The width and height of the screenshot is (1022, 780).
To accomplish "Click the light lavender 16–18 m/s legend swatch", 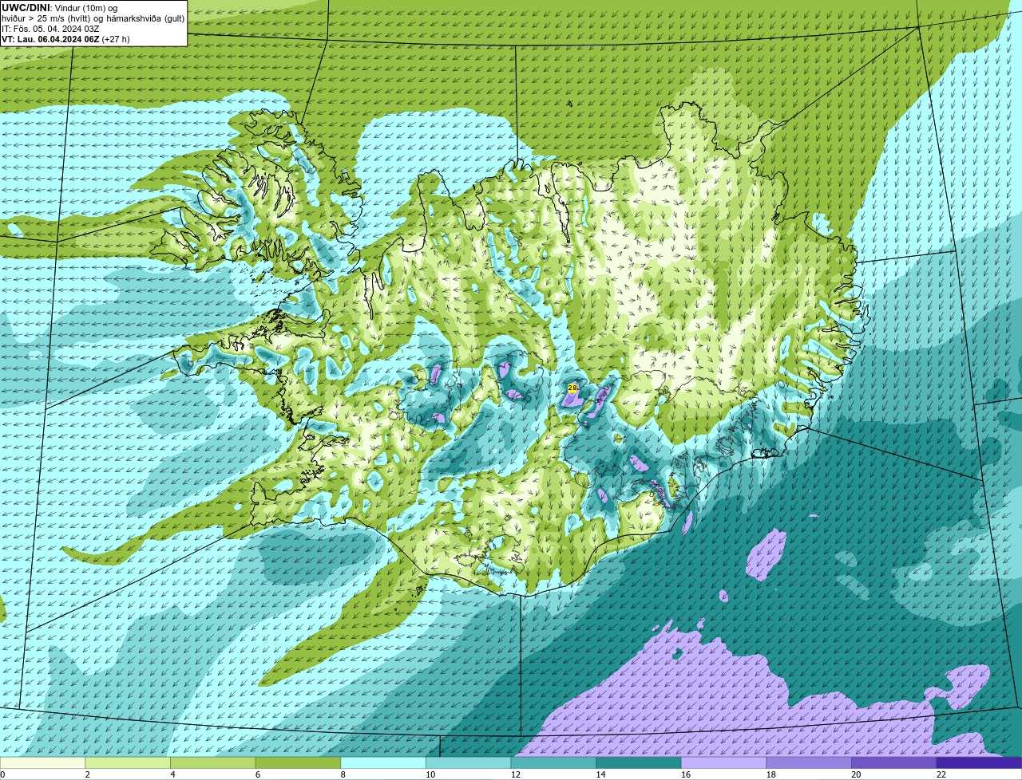I will [x=724, y=762].
